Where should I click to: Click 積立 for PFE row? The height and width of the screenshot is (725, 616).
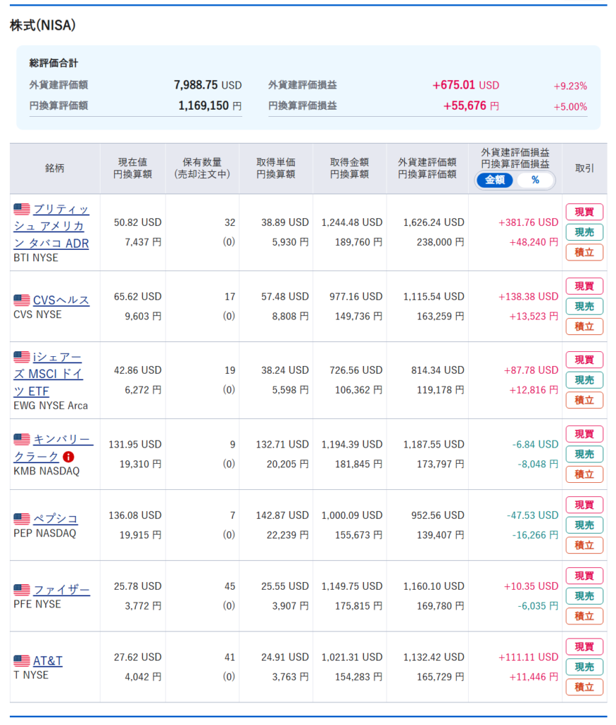(584, 617)
